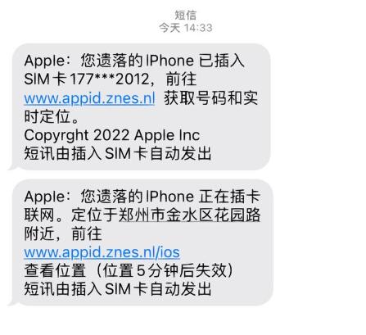Select the masked number 177***2012

110,79
